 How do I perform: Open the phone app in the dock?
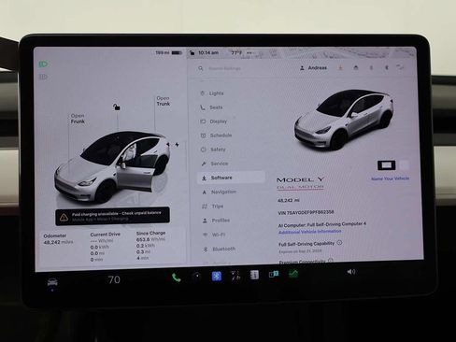click(177, 278)
